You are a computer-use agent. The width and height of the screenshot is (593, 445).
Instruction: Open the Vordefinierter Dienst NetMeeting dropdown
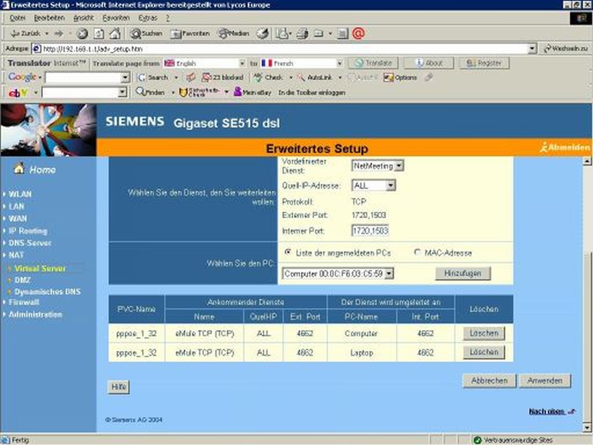(x=378, y=166)
